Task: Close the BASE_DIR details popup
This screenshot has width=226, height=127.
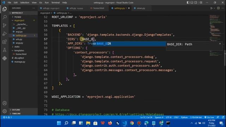Action: [220, 44]
